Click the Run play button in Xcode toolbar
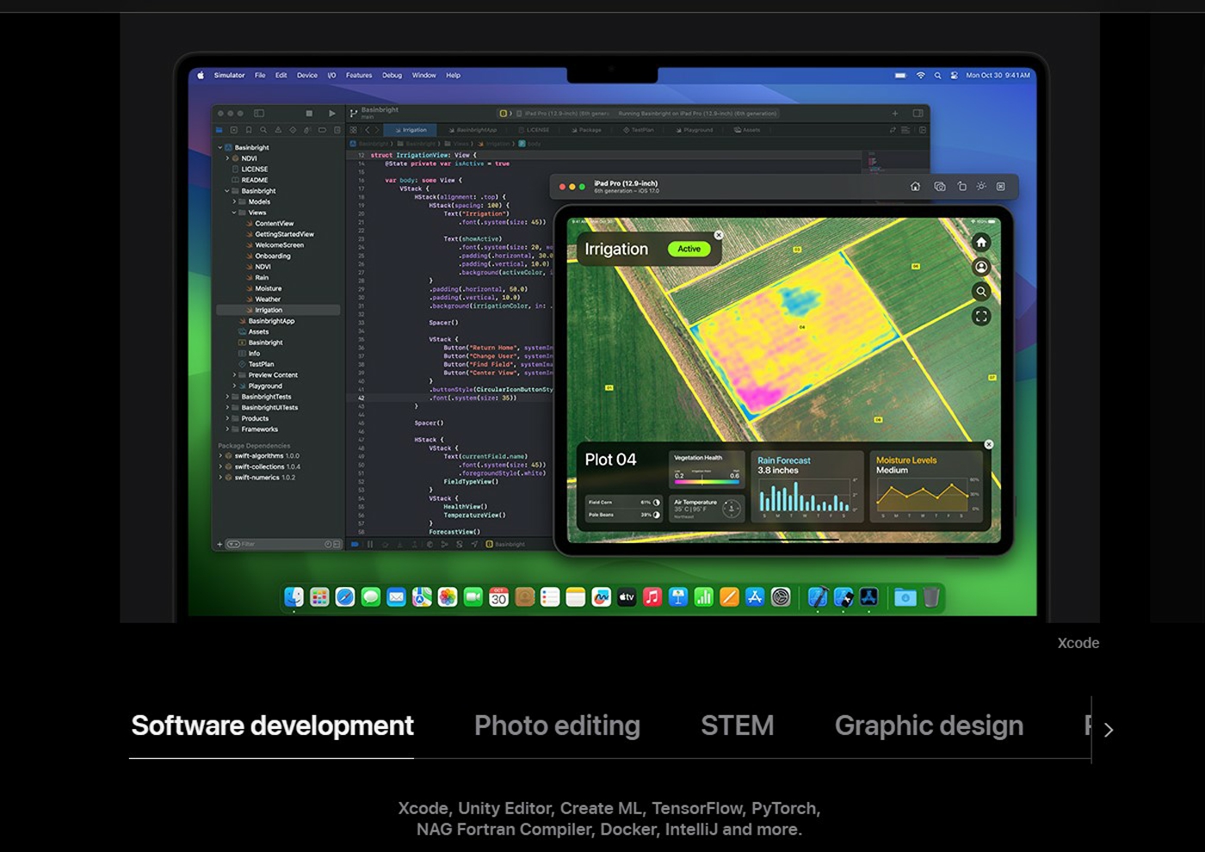Screen dimensions: 1205x852 pyautogui.click(x=332, y=113)
